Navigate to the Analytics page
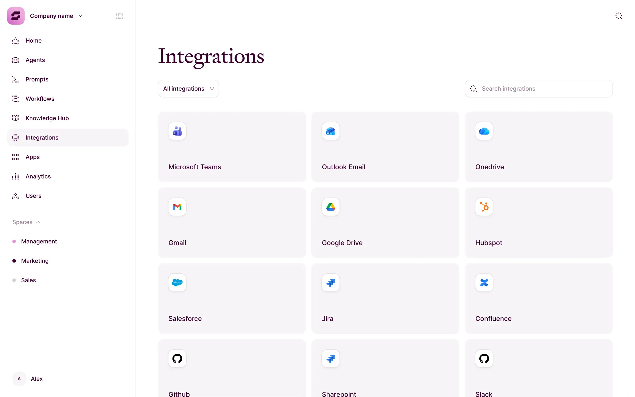Screen dimensions: 635x397 pos(38,176)
